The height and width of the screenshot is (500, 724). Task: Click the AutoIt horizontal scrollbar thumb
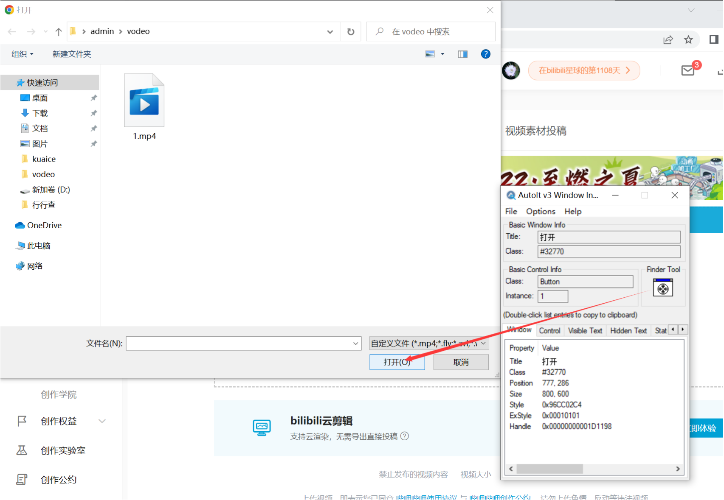click(549, 469)
